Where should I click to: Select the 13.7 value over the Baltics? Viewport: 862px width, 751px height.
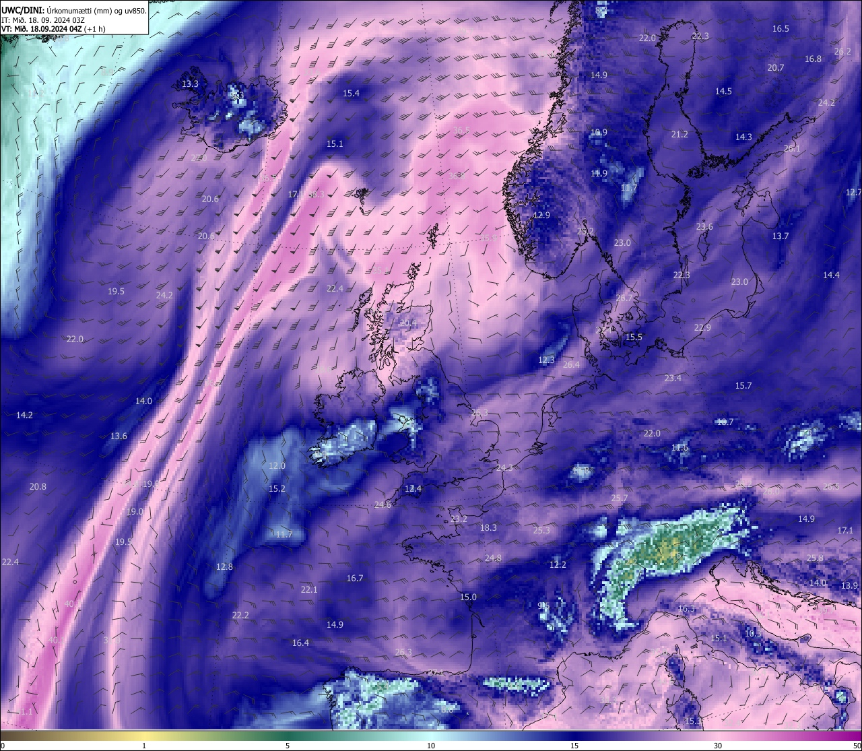click(780, 236)
